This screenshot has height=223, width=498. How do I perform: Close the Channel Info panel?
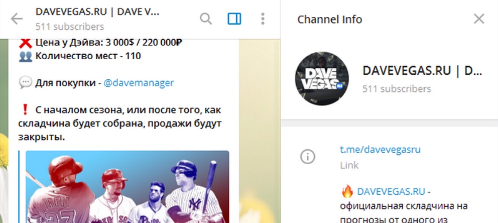click(x=478, y=19)
